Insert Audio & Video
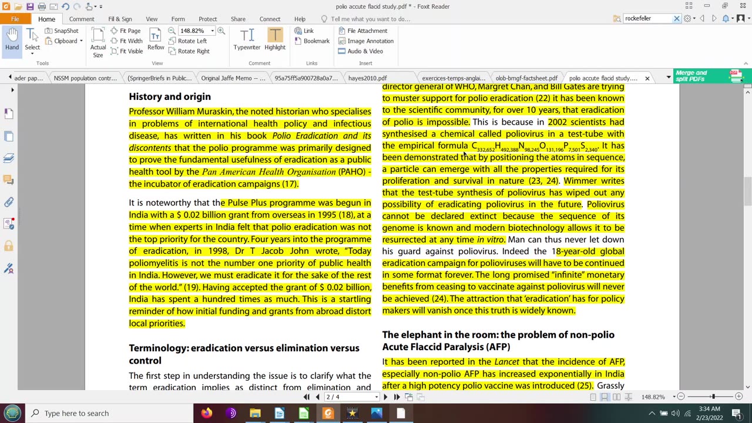752x423 pixels. [x=360, y=51]
